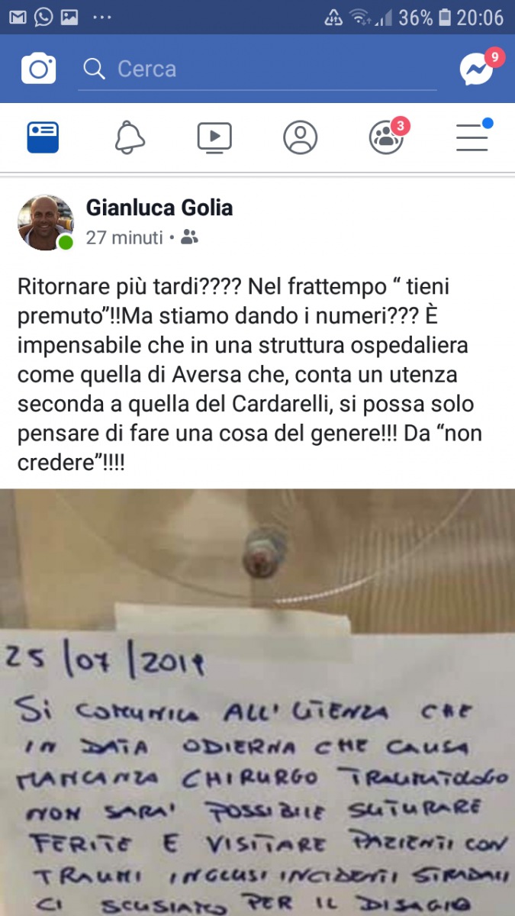
Task: Open the notifications bell tab
Action: pyautogui.click(x=130, y=138)
